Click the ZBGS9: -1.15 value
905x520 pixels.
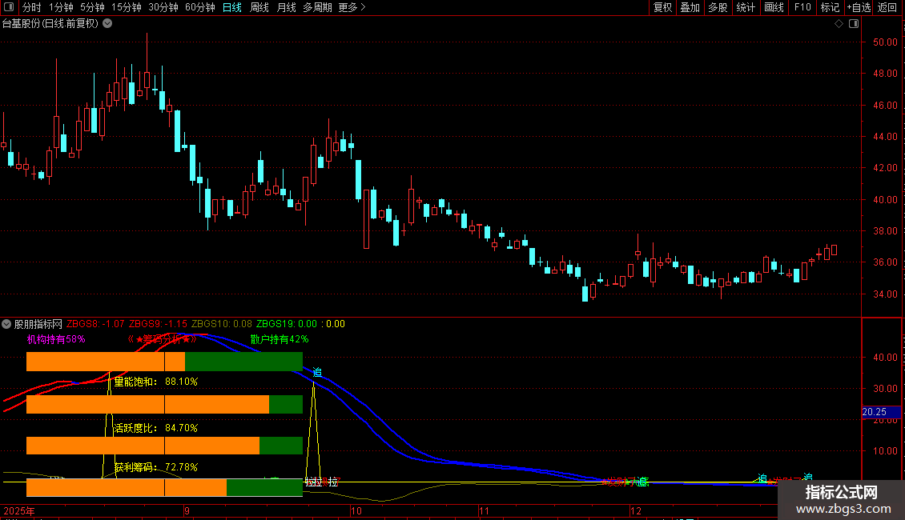(x=158, y=324)
